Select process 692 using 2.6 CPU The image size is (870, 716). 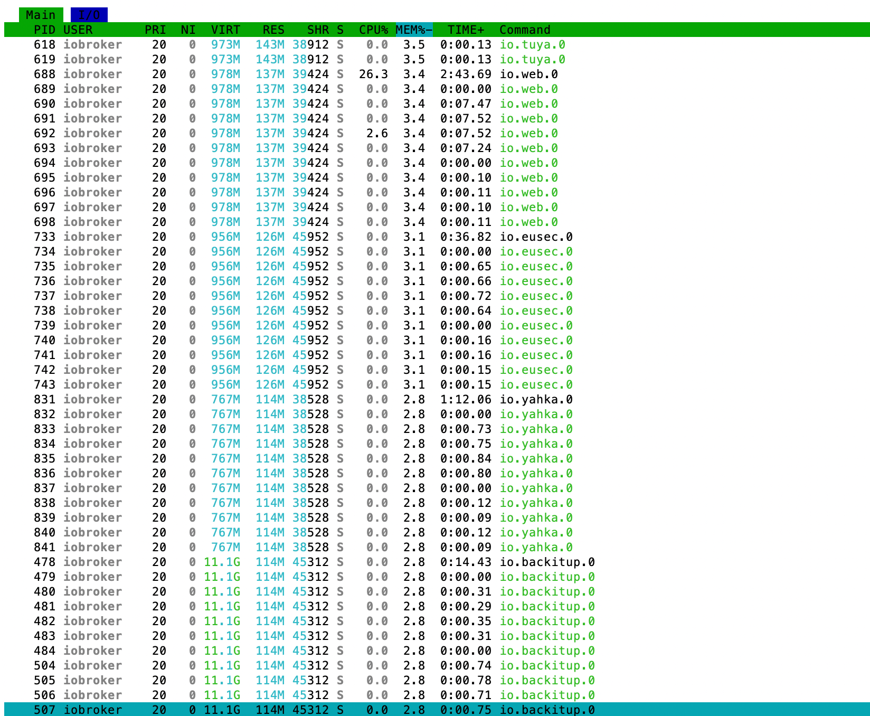[437, 133]
